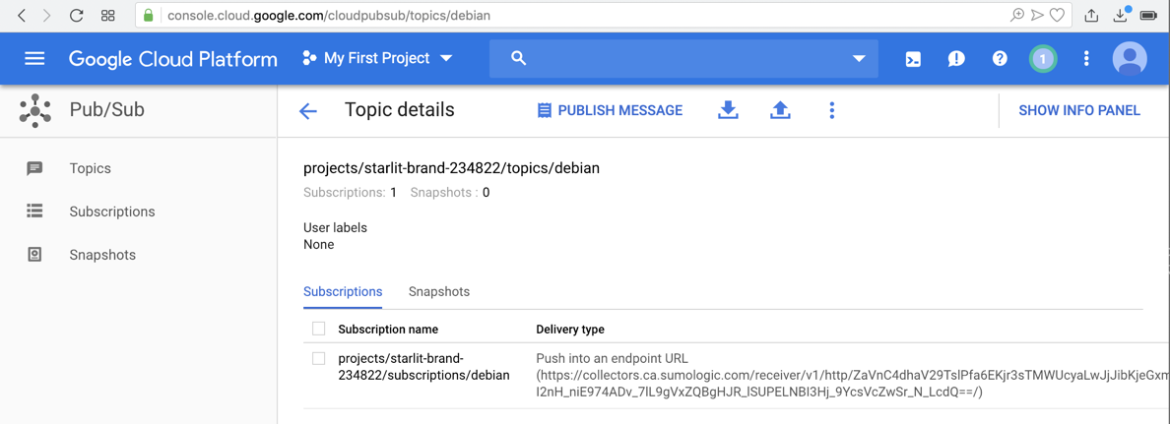This screenshot has height=424, width=1170.
Task: Select all subscriptions header checkbox
Action: click(318, 329)
